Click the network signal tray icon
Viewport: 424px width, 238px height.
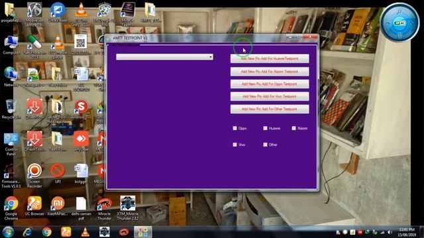382,232
